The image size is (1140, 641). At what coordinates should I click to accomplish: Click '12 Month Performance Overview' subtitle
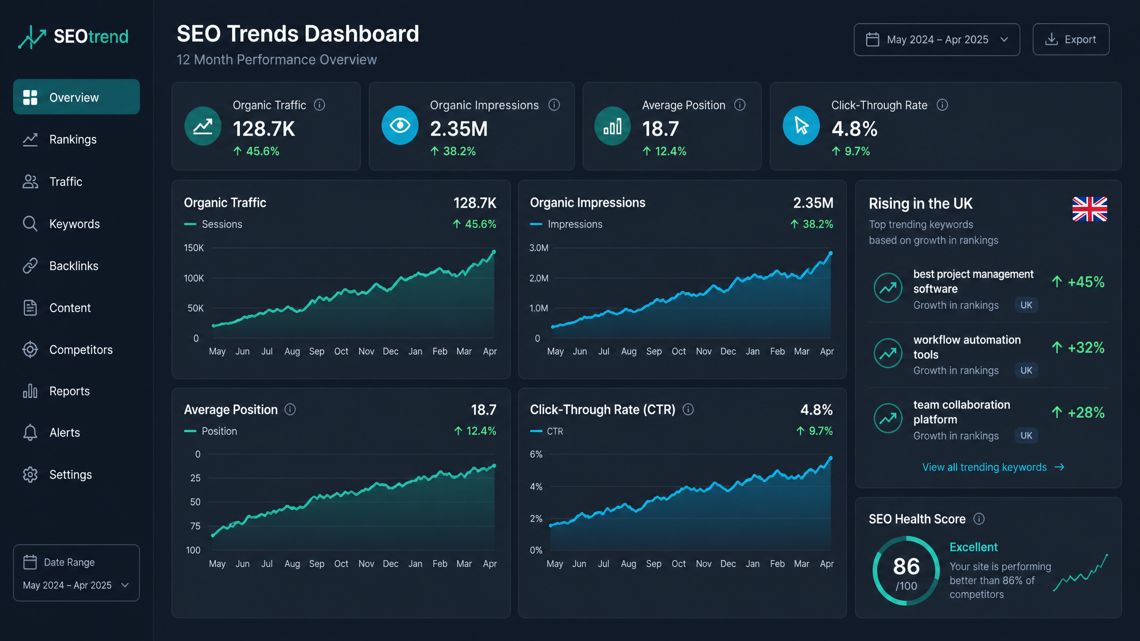[277, 60]
